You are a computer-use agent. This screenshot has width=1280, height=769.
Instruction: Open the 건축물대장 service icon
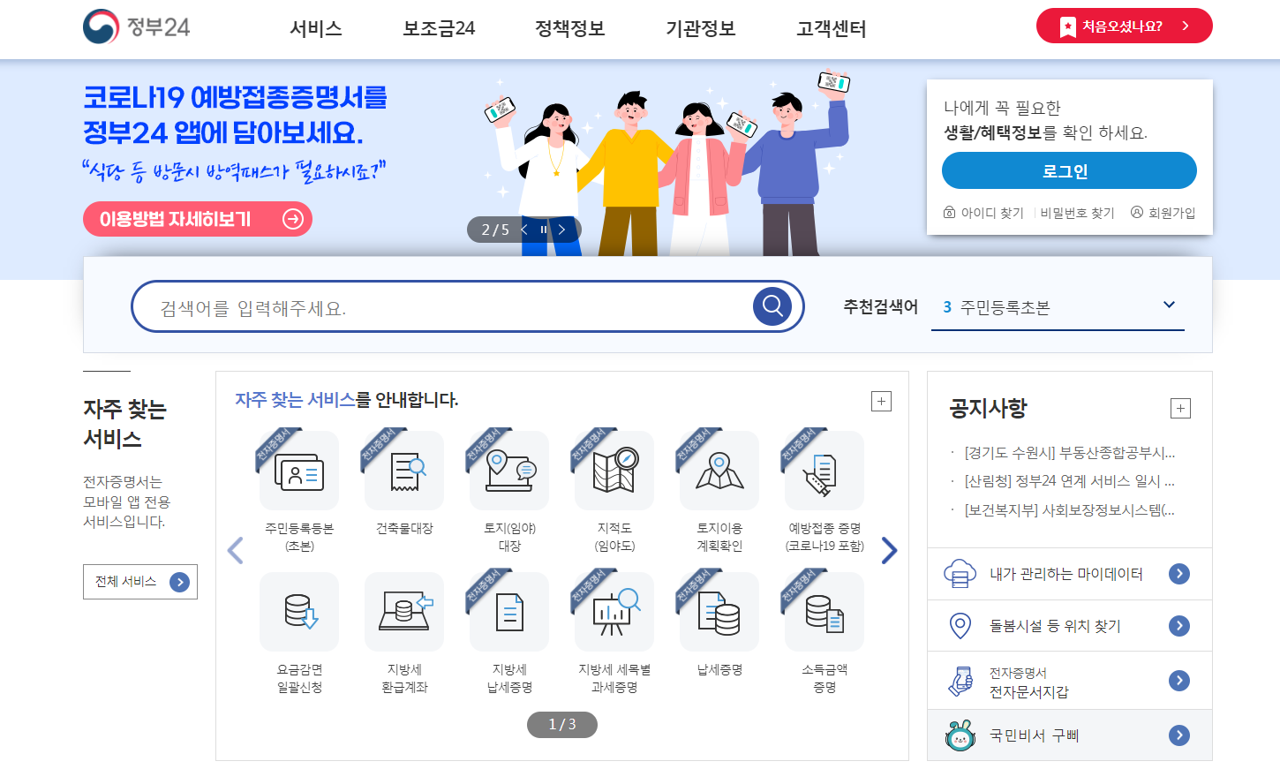pyautogui.click(x=404, y=471)
